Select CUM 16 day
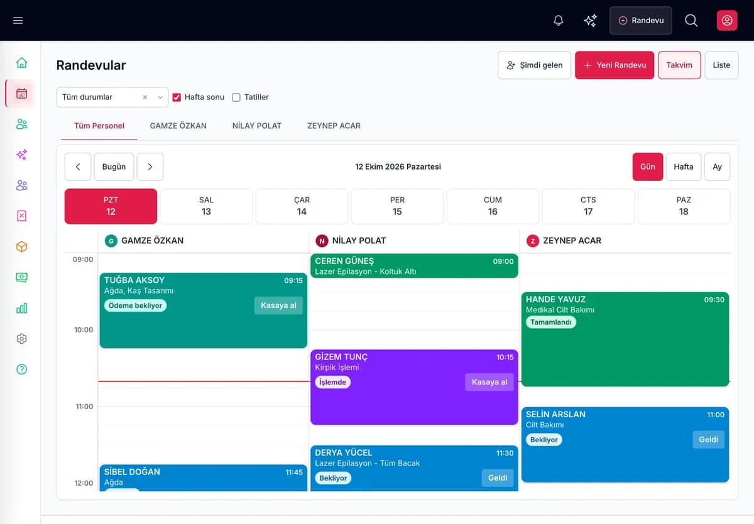The width and height of the screenshot is (754, 524). tap(493, 206)
